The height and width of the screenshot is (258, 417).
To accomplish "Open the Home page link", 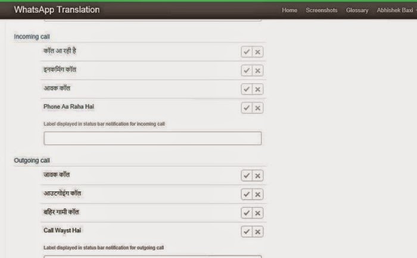I will (x=290, y=10).
